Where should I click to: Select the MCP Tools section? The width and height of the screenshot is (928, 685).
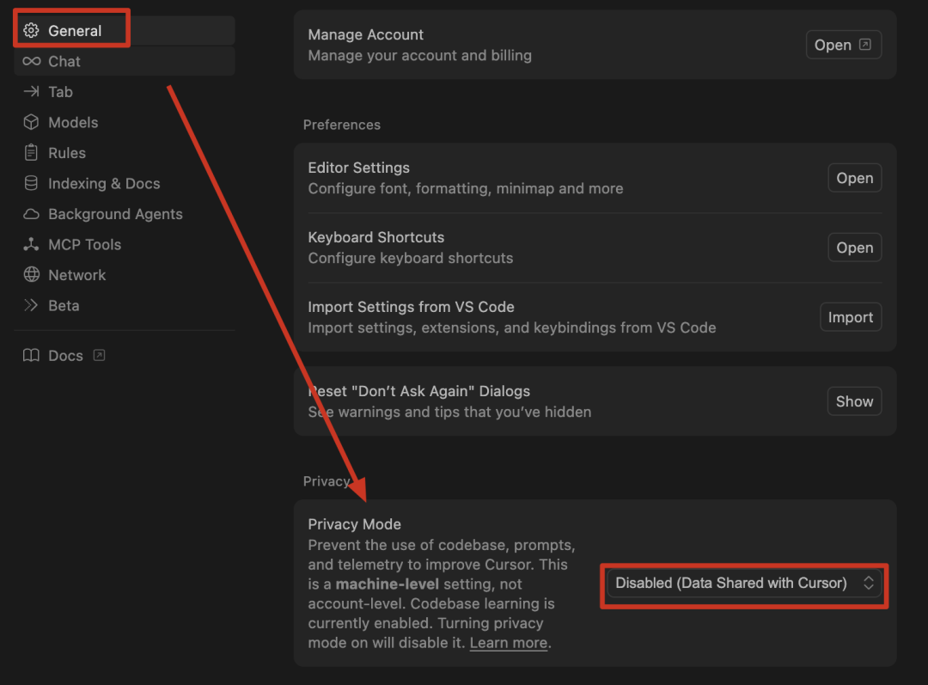[125, 244]
